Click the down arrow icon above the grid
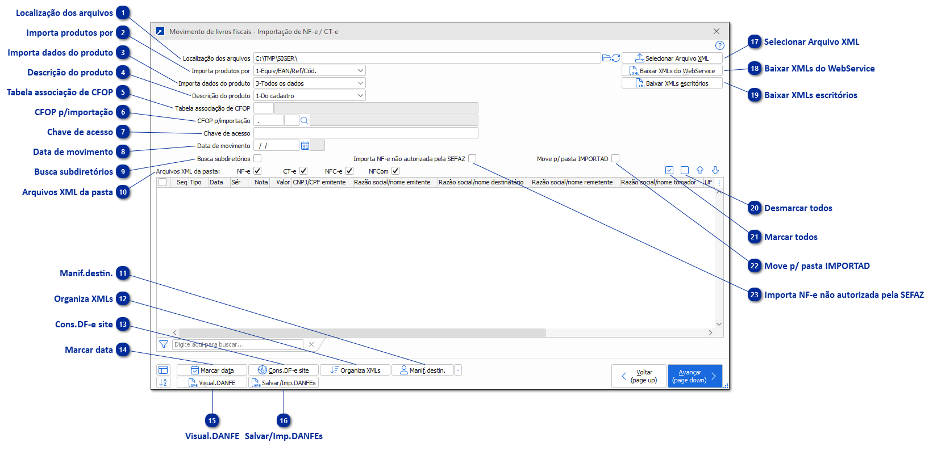The width and height of the screenshot is (933, 451). (x=715, y=170)
